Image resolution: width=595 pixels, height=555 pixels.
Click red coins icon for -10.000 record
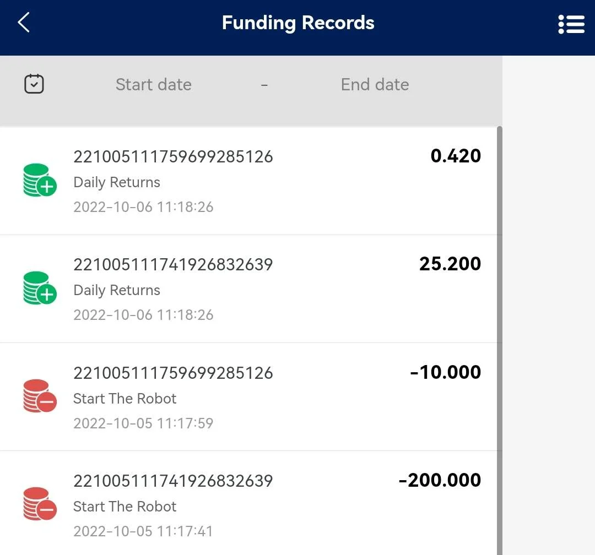40,396
